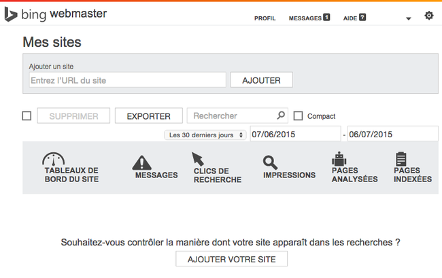Image resolution: width=442 pixels, height=278 pixels.
Task: Open the MESSAGES menu item
Action: 305,18
